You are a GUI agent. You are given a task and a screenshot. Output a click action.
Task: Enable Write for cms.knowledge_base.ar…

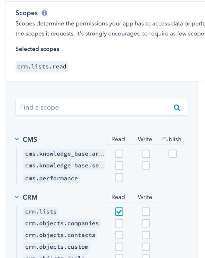pos(146,154)
